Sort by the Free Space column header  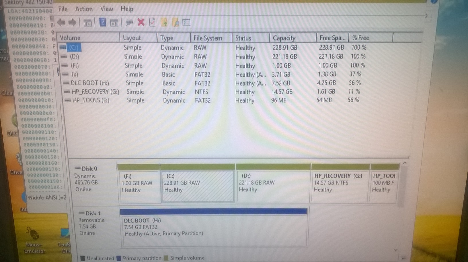click(x=333, y=38)
